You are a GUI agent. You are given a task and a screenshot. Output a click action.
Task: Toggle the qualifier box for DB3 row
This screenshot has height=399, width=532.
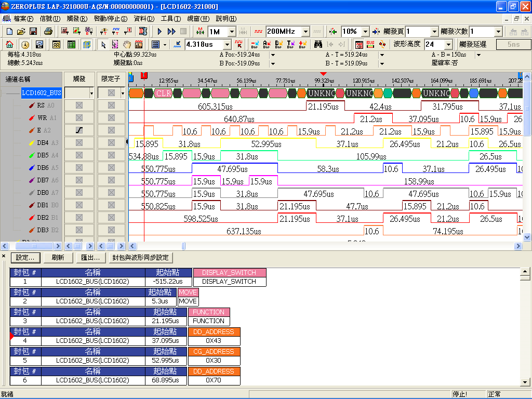[111, 230]
